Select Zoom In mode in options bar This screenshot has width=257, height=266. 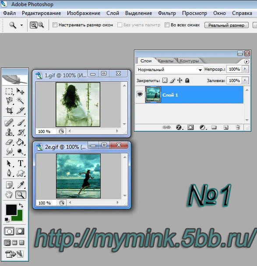click(34, 25)
